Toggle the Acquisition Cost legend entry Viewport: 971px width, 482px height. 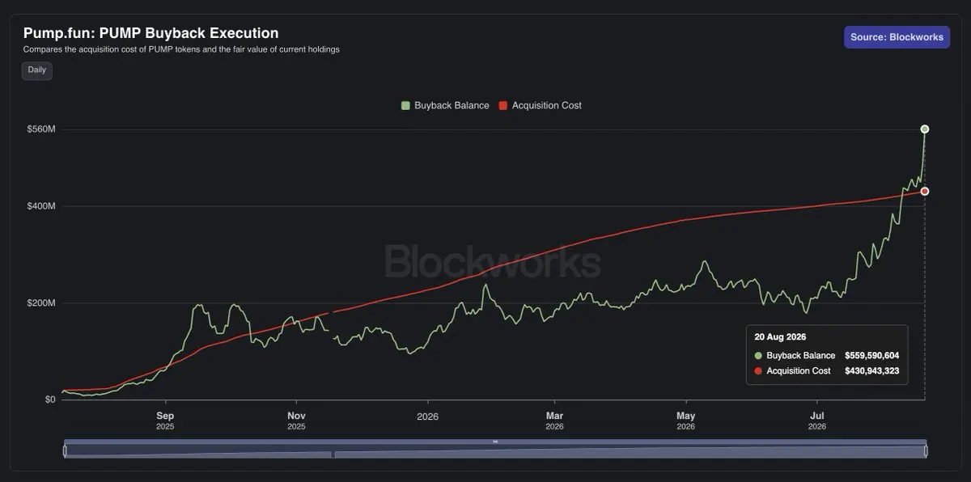point(540,105)
